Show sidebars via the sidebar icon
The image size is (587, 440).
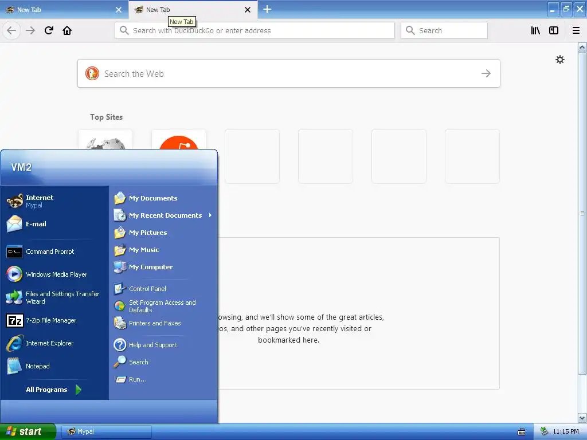[554, 30]
